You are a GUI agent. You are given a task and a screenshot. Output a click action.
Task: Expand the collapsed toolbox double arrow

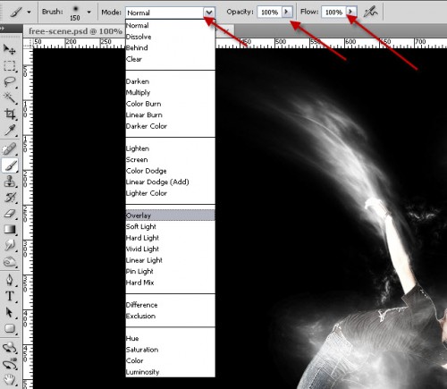coord(3,28)
